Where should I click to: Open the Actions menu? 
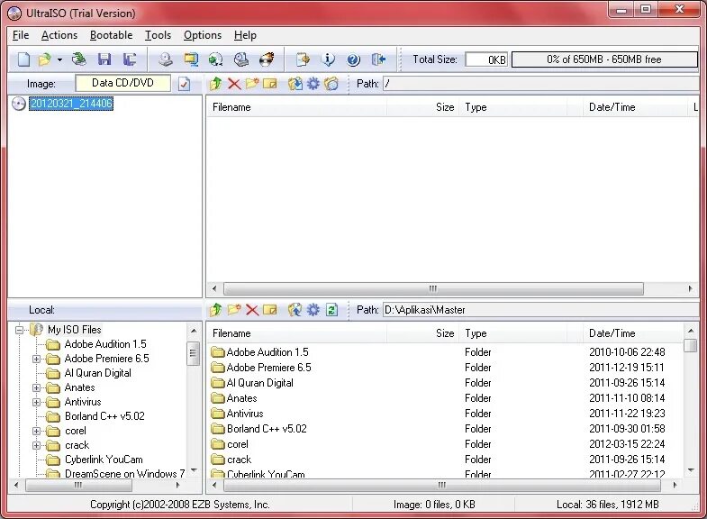(59, 35)
